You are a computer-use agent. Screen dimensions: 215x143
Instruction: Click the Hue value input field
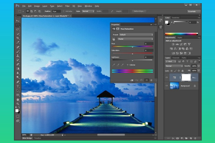pyautogui.click(x=148, y=43)
